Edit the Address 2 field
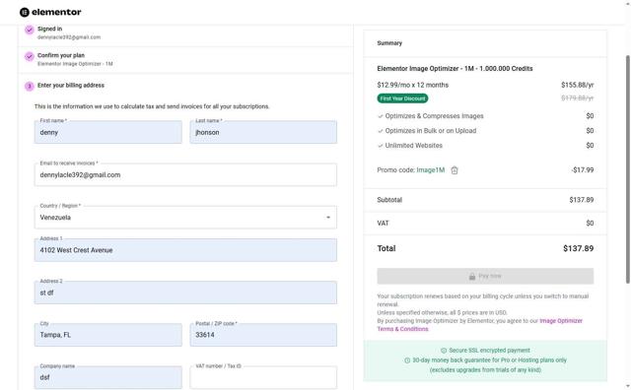The image size is (631, 390). (185, 292)
